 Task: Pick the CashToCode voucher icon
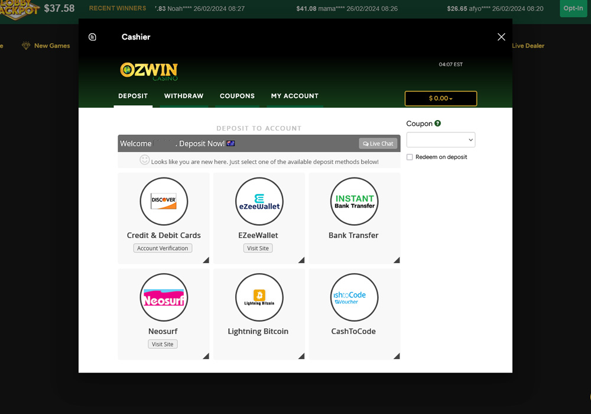pyautogui.click(x=355, y=297)
